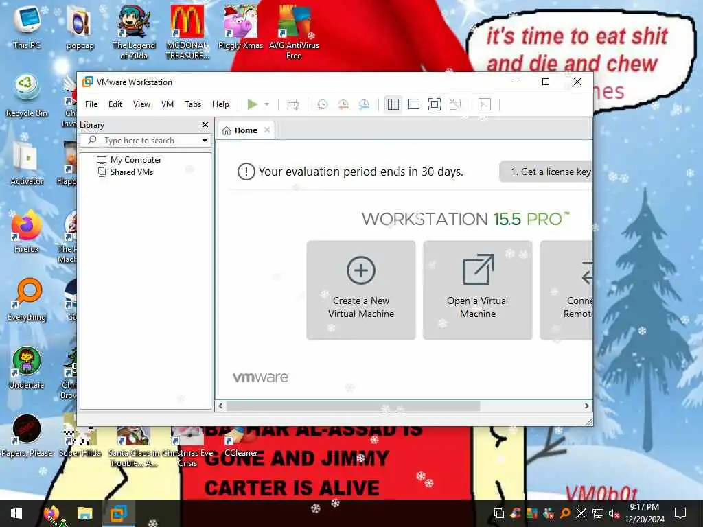Click the VMware Workstation title bar icon
703x527 pixels.
[88, 82]
